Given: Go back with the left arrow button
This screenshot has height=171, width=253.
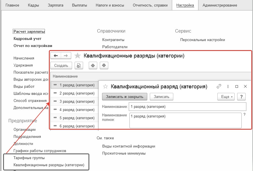Looking at the screenshot, I should (56, 56).
